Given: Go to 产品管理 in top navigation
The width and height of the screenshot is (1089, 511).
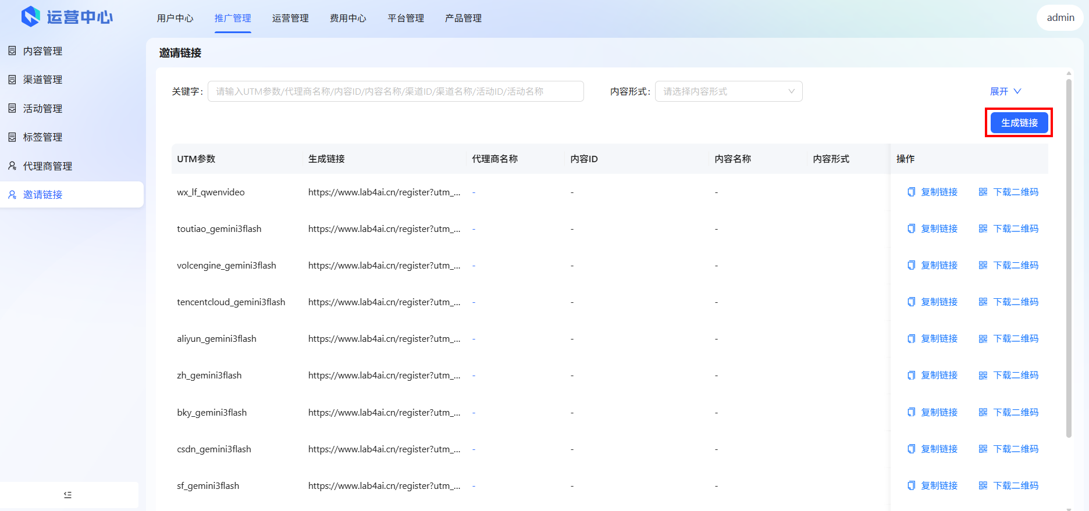Looking at the screenshot, I should tap(463, 19).
